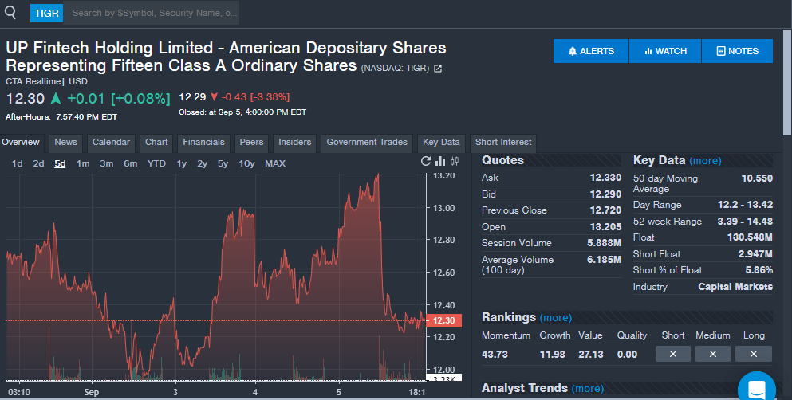The image size is (792, 400).
Task: Click the ALERTS button
Action: point(591,51)
